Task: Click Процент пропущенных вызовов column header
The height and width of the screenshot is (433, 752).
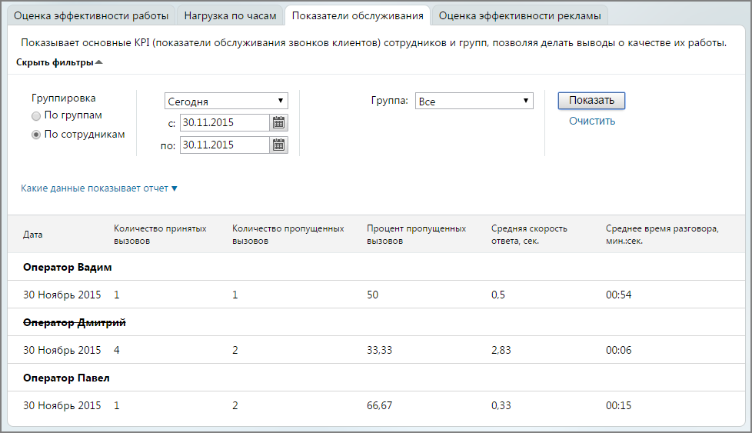Action: coord(416,235)
